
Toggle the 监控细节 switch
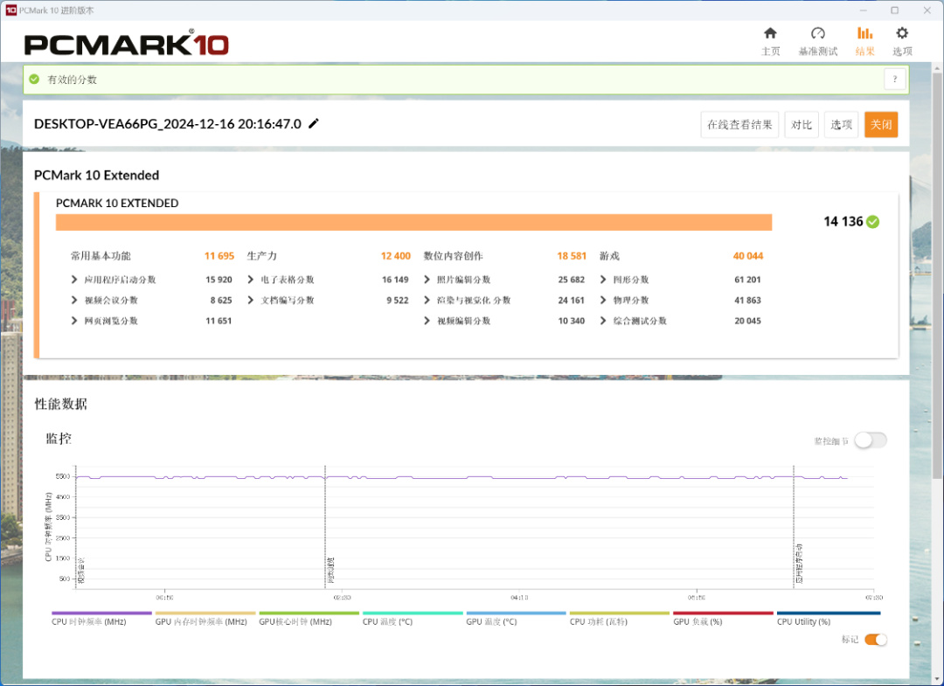pos(871,440)
